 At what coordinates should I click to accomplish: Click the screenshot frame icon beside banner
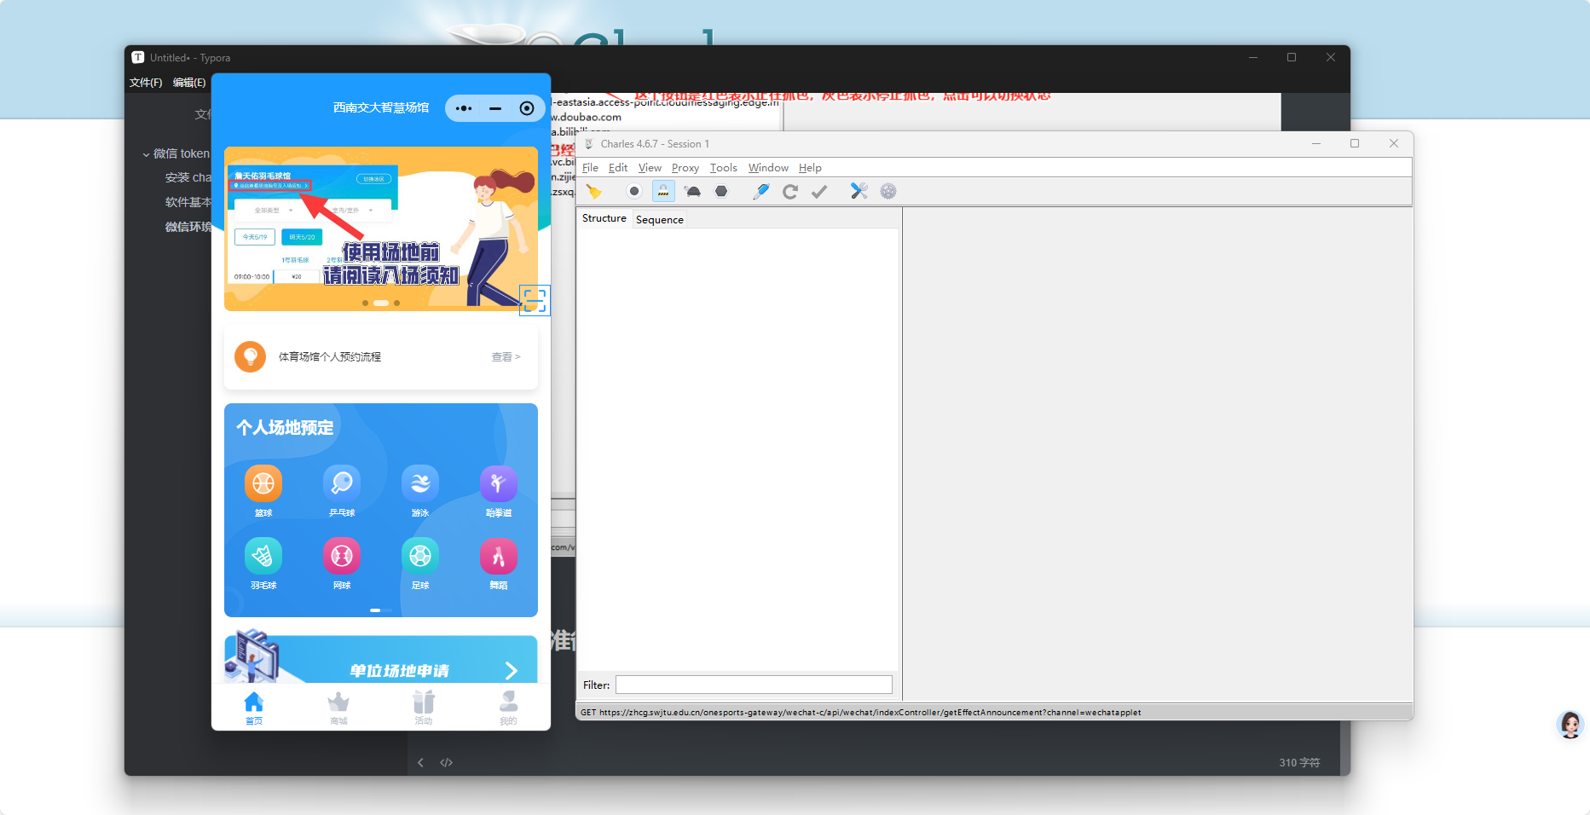tap(535, 300)
